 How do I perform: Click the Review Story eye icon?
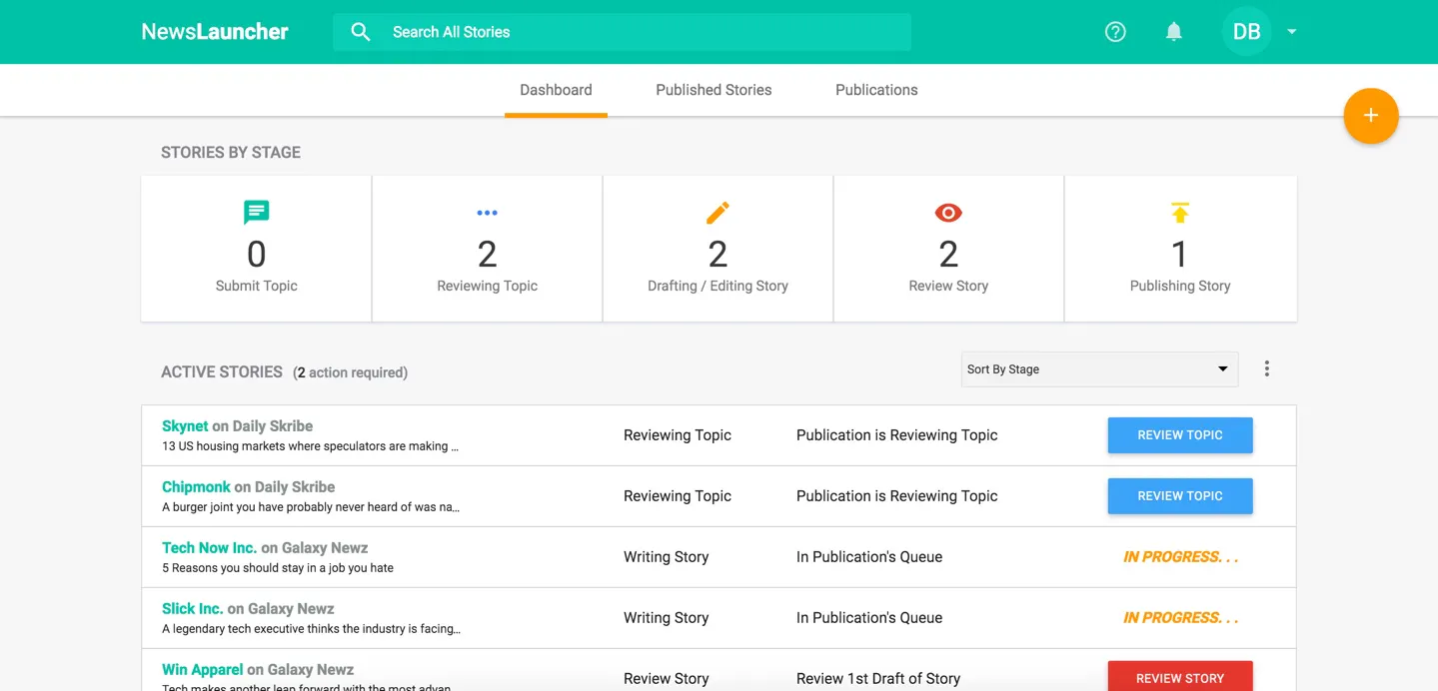coord(948,213)
